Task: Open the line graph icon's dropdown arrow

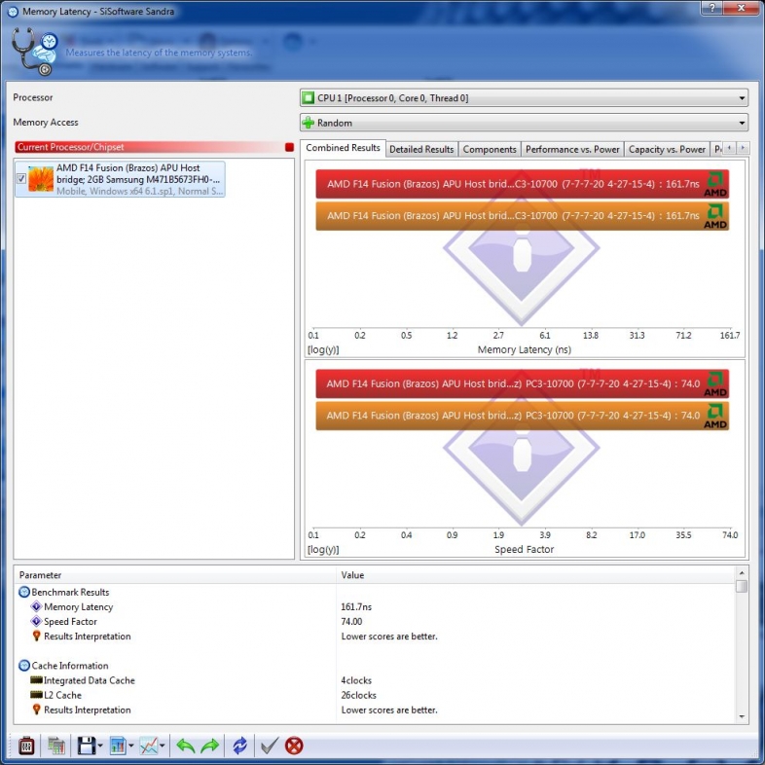Action: click(x=162, y=746)
